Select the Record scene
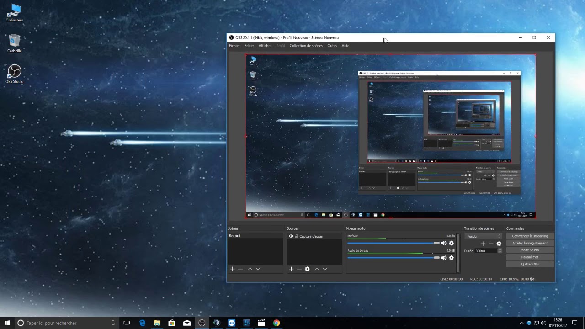This screenshot has width=585, height=329. [x=255, y=236]
